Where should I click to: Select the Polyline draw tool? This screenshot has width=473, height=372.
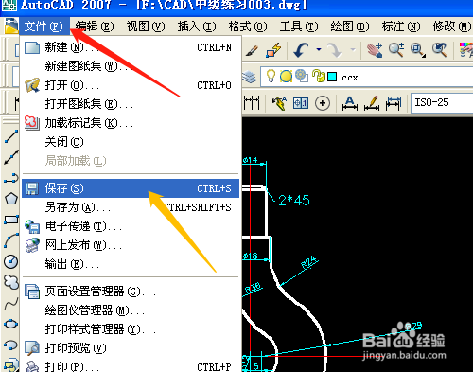click(x=11, y=178)
